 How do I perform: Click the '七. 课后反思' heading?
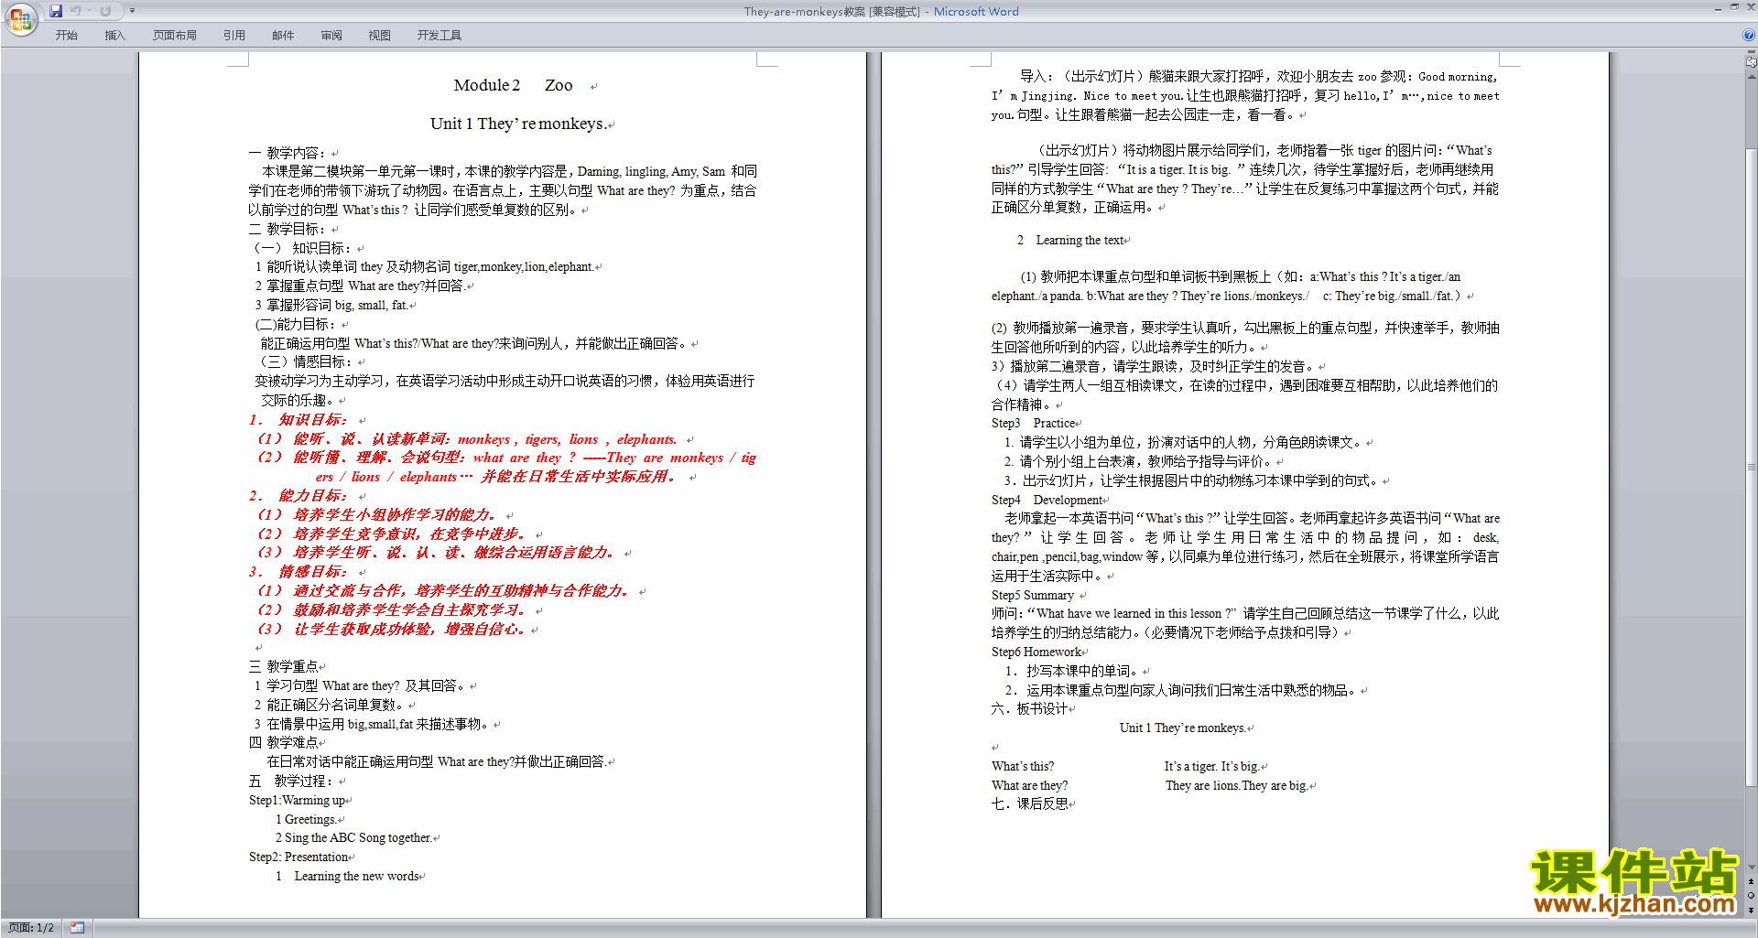[x=1030, y=803]
